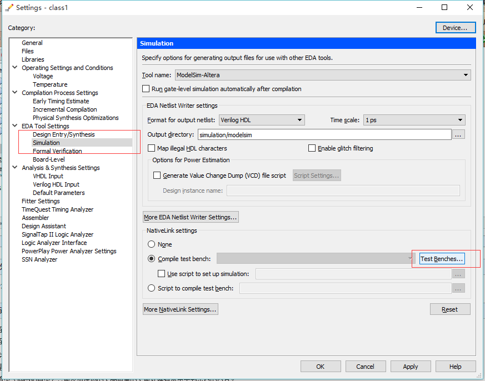This screenshot has height=381, width=485.
Task: Select Incremental Compilation item
Action: point(64,109)
